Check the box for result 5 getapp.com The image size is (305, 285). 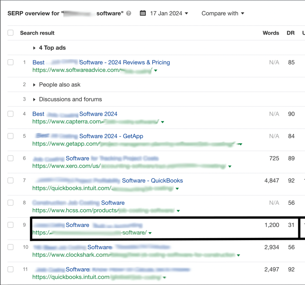click(x=10, y=136)
